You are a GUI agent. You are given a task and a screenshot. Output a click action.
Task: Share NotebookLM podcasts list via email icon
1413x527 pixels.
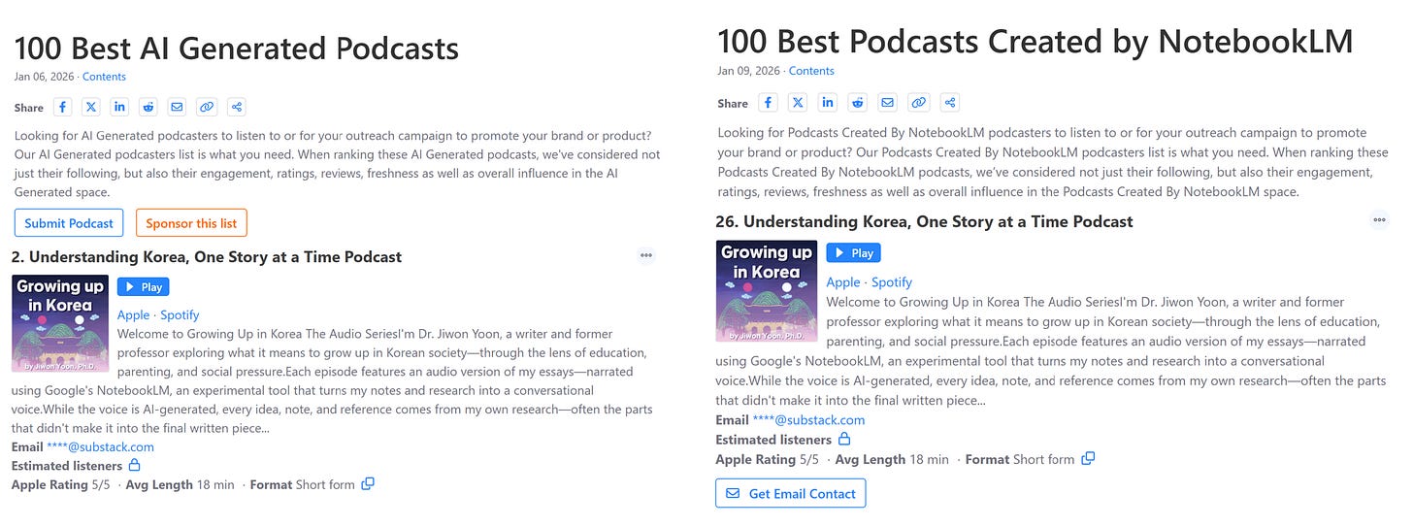point(887,102)
